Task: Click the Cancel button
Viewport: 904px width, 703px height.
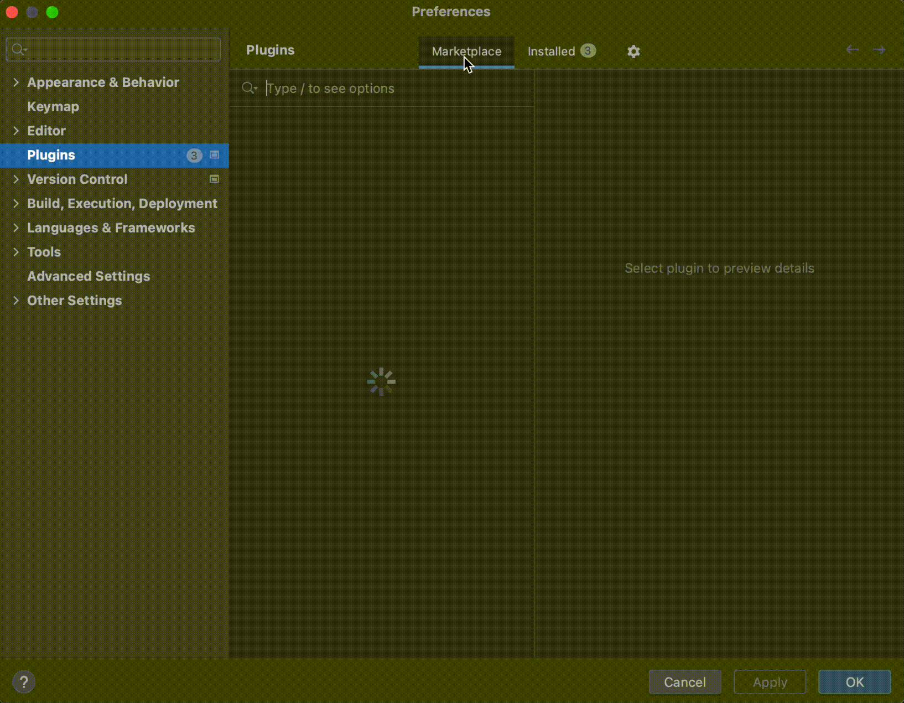Action: (685, 682)
